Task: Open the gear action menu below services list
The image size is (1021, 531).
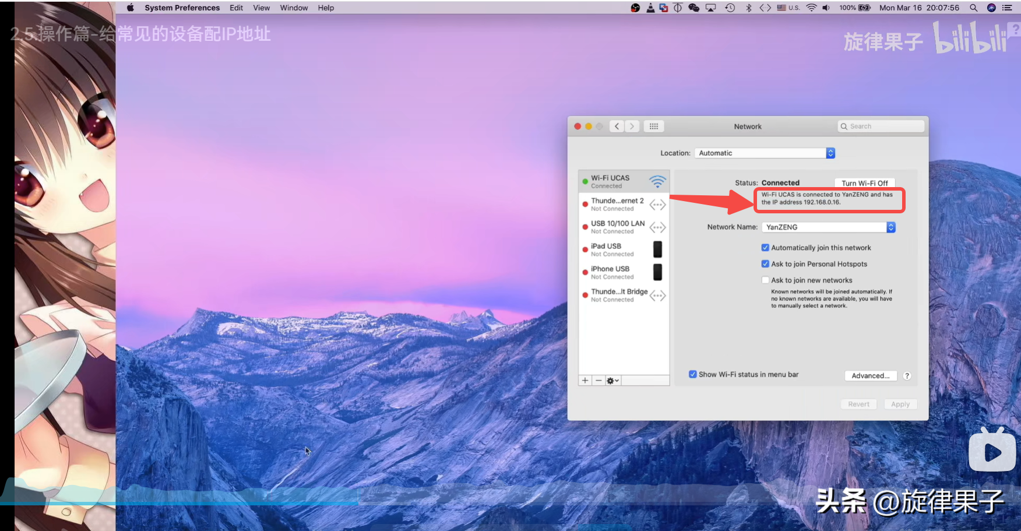Action: point(612,381)
